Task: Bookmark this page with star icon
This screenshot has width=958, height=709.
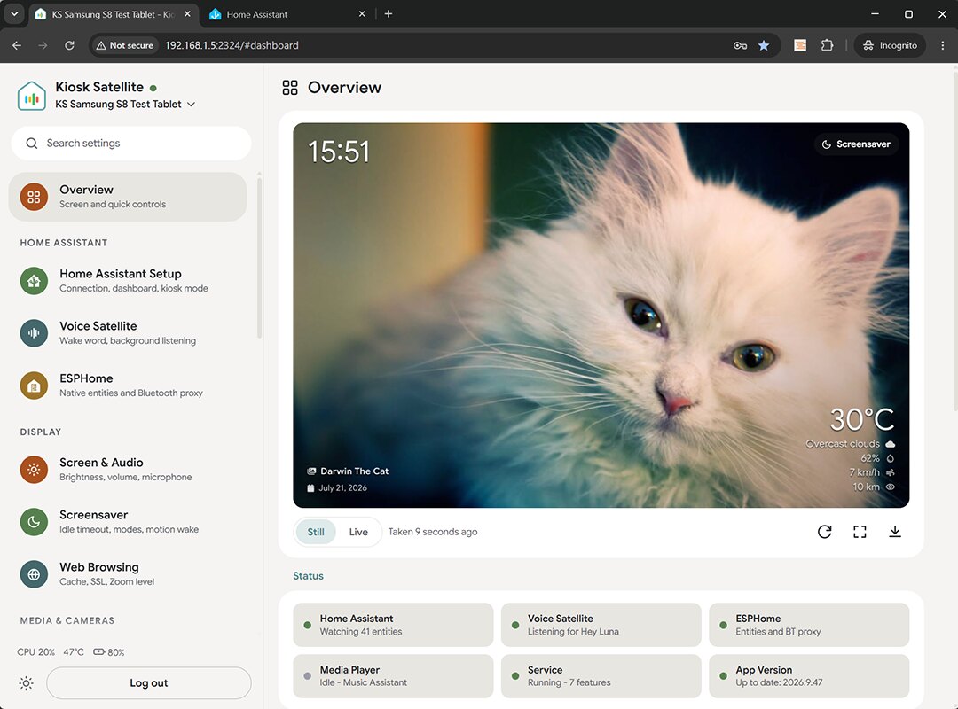Action: [x=763, y=45]
